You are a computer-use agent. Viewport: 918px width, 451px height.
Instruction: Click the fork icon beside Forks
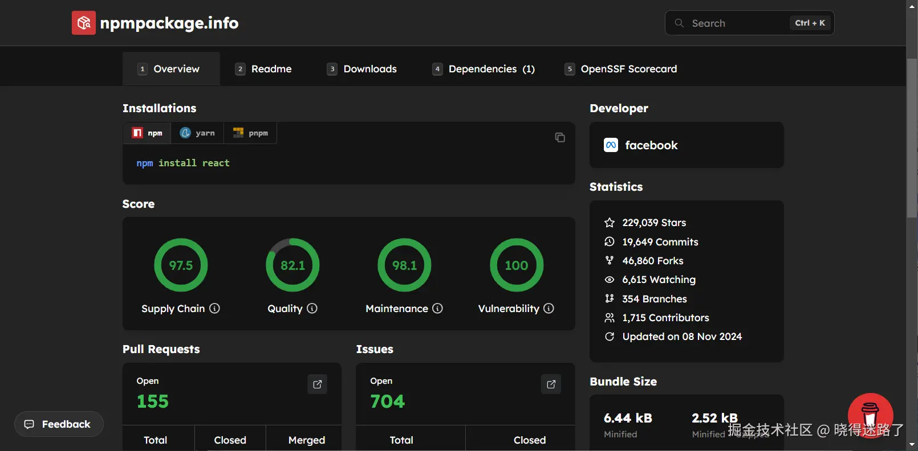610,260
